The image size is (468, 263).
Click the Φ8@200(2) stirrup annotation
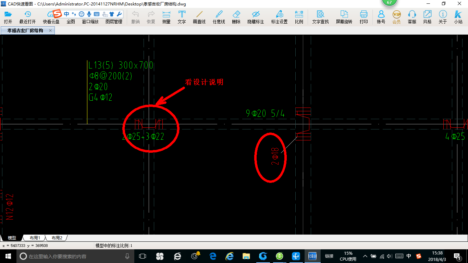coord(110,76)
